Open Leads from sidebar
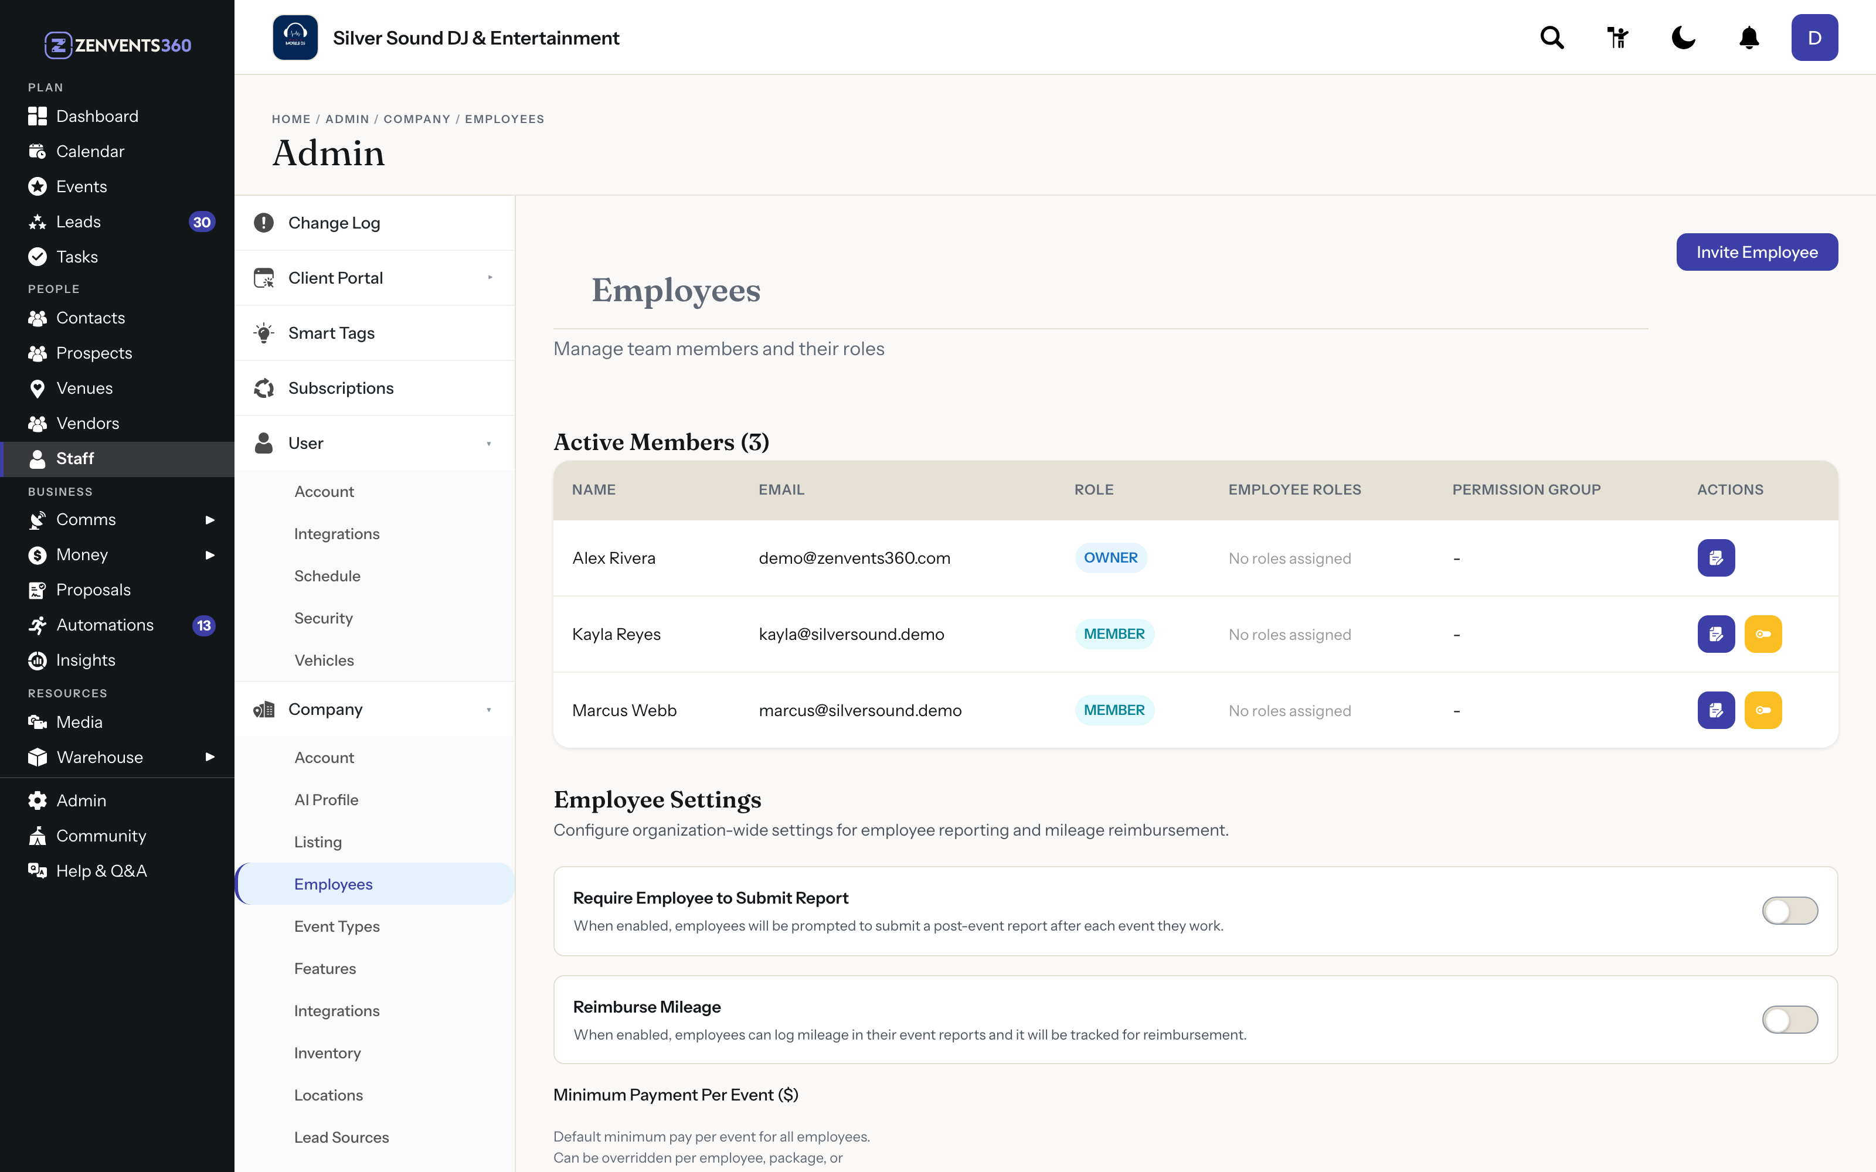The height and width of the screenshot is (1172, 1876). coord(117,222)
